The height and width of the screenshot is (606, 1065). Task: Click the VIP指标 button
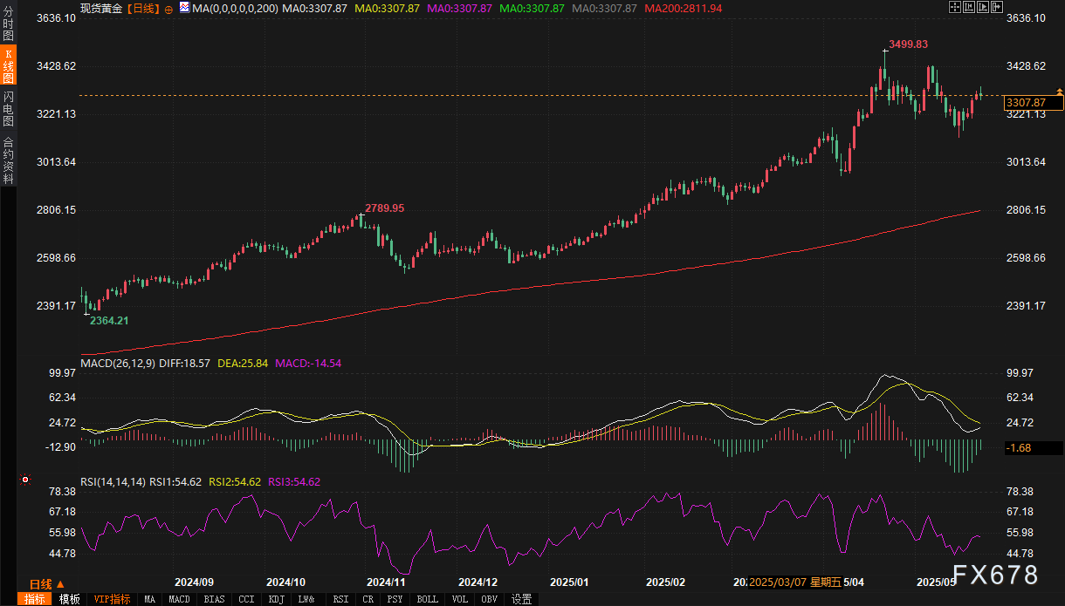pyautogui.click(x=113, y=599)
